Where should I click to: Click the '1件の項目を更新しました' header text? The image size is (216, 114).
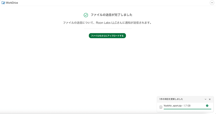click(x=171, y=99)
